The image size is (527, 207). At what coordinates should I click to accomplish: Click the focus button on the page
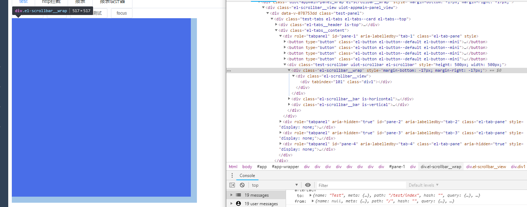(x=122, y=13)
